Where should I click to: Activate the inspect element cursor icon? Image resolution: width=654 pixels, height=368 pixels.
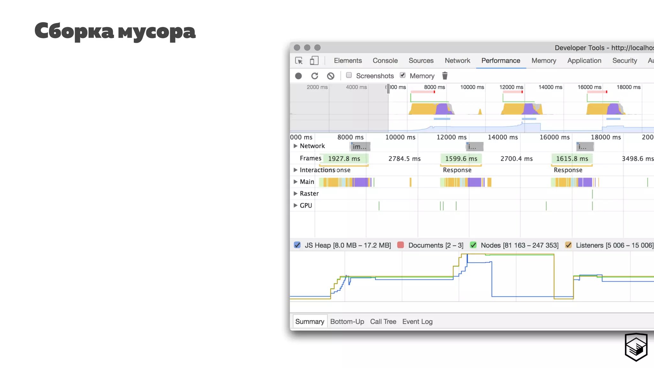(x=299, y=61)
